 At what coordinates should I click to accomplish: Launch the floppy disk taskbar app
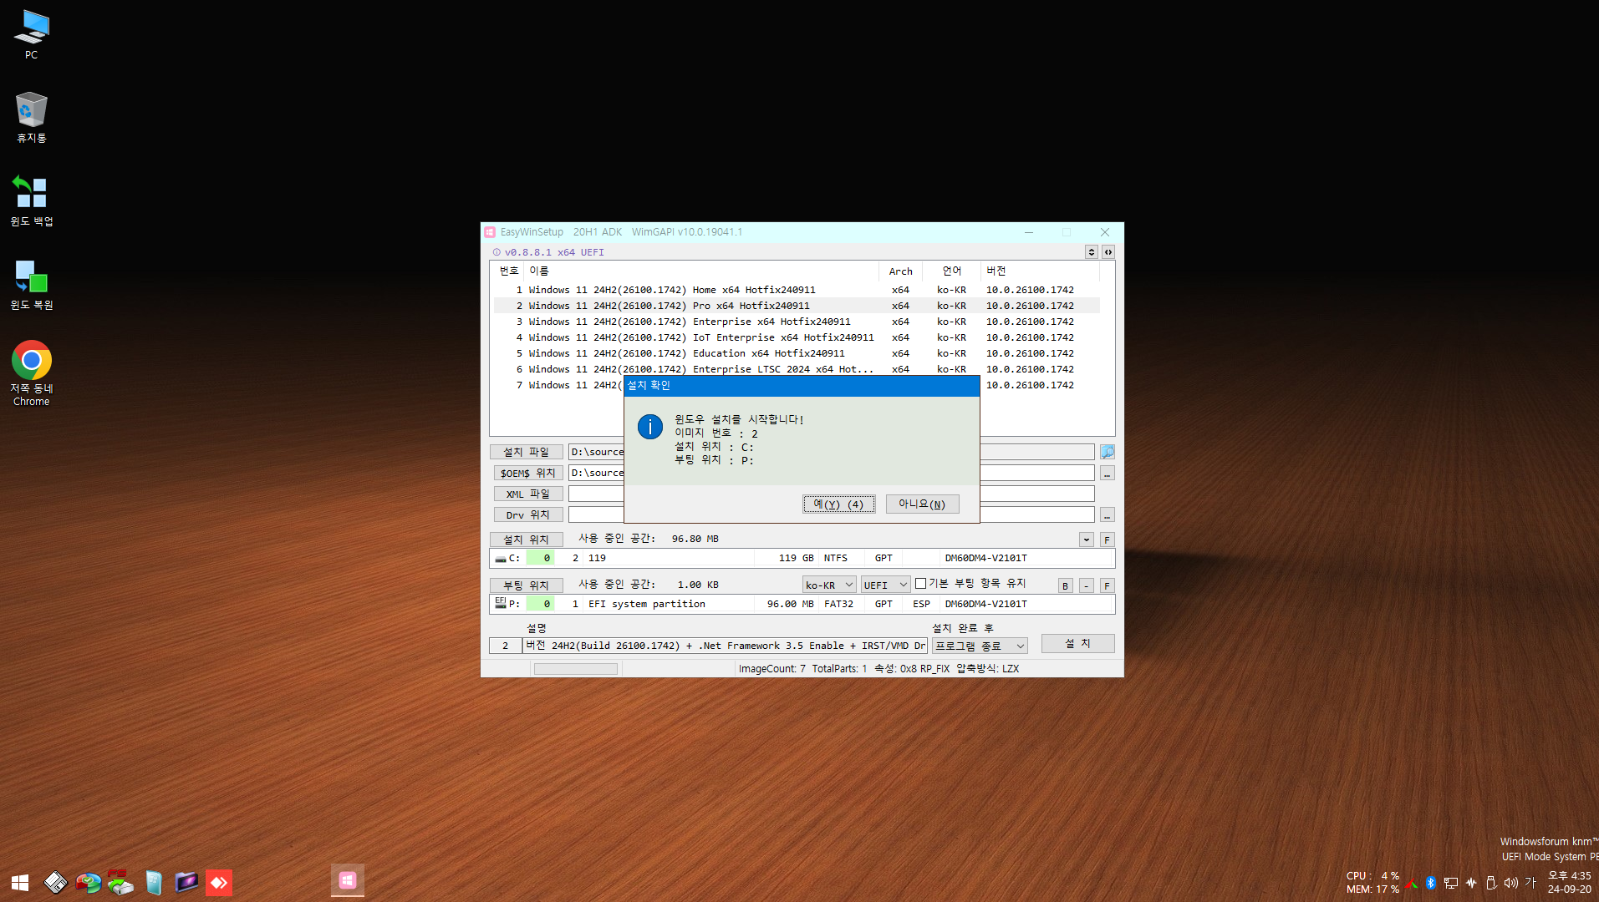click(55, 882)
